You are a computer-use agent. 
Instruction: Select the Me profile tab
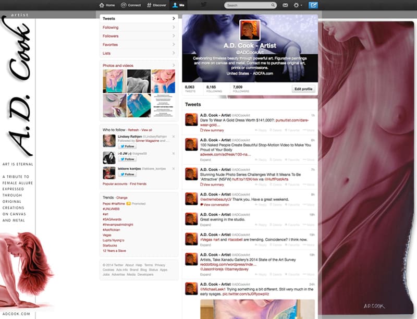coord(178,5)
